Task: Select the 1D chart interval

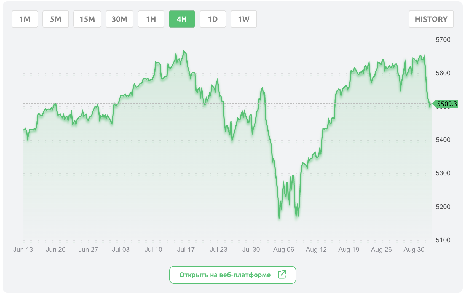Action: click(x=213, y=19)
